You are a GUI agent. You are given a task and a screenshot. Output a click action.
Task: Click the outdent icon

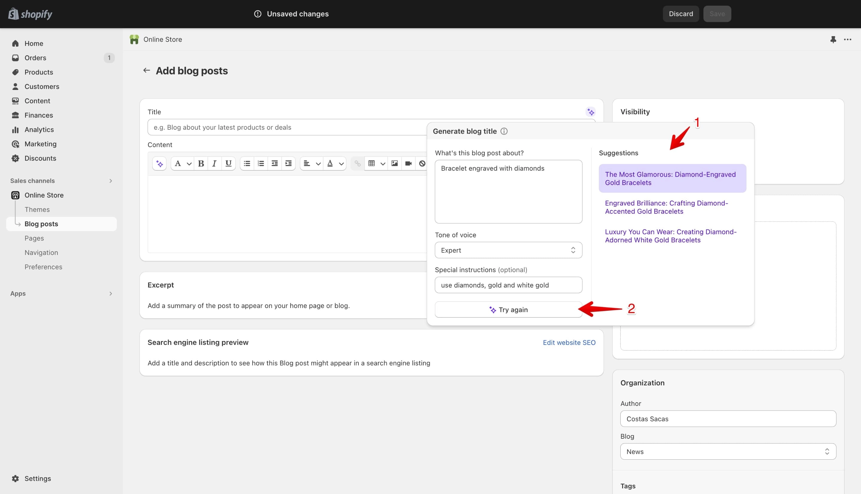[x=274, y=164]
